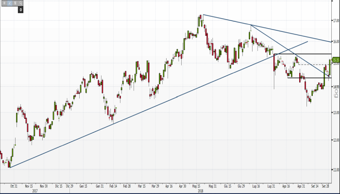
Task: Select the Mag 15 date on time axis
Action: [x=198, y=186]
